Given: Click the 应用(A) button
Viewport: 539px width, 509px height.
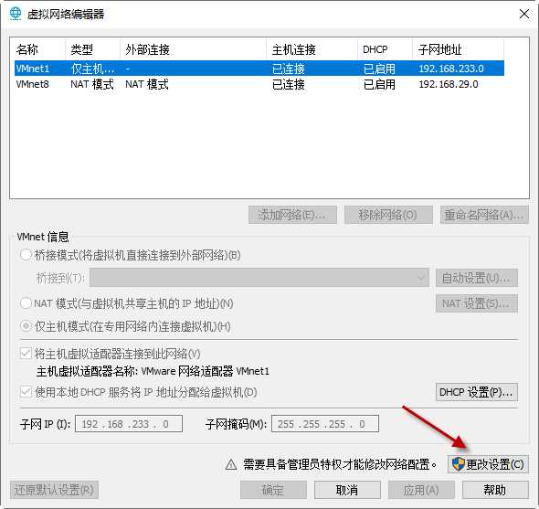Looking at the screenshot, I should (421, 490).
